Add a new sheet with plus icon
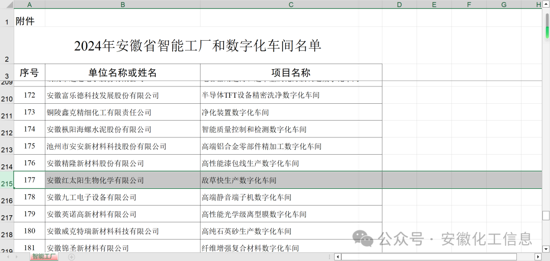 (x=72, y=257)
